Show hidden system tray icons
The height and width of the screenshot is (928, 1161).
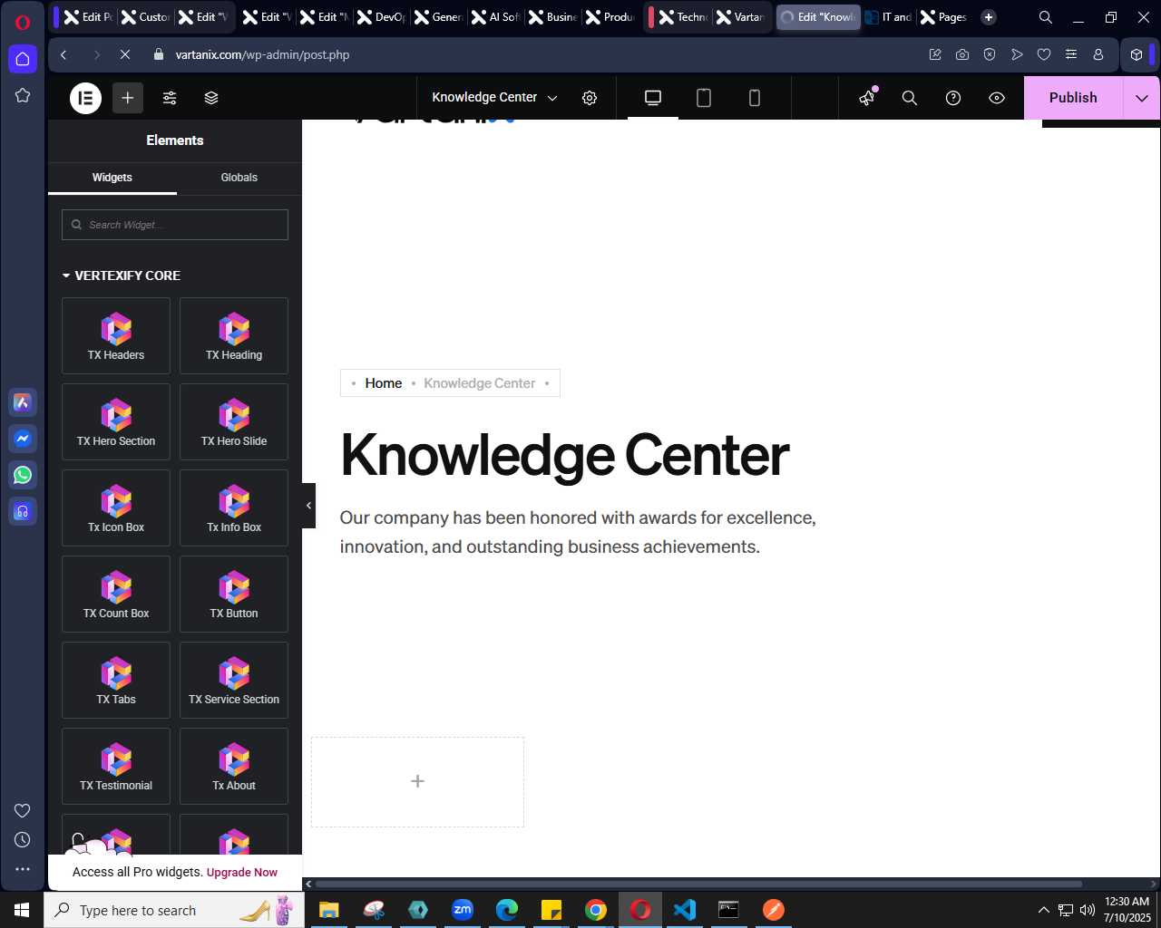(x=1043, y=910)
